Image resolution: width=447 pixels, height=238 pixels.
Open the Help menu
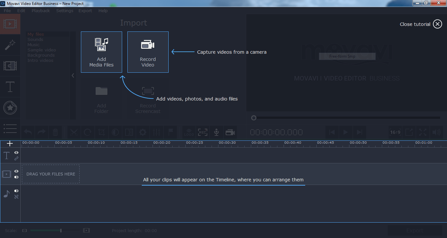point(103,11)
